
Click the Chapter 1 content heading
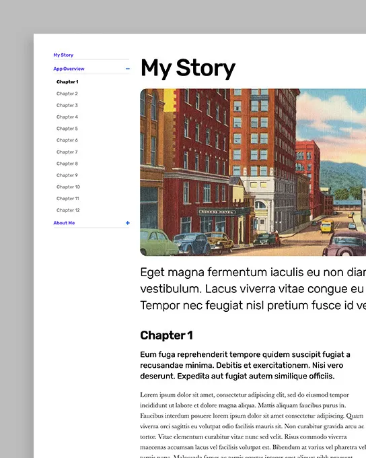[x=166, y=335]
